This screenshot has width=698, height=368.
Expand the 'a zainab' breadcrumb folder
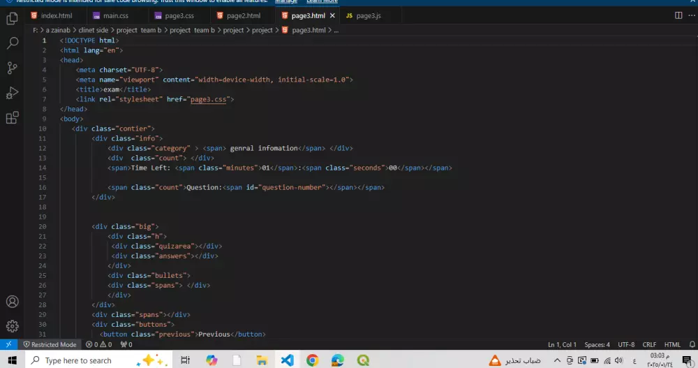pyautogui.click(x=58, y=30)
